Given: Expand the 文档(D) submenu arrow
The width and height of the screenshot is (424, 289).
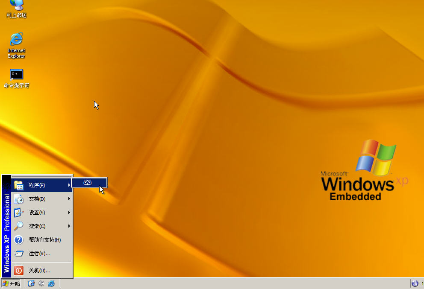Looking at the screenshot, I should point(69,199).
